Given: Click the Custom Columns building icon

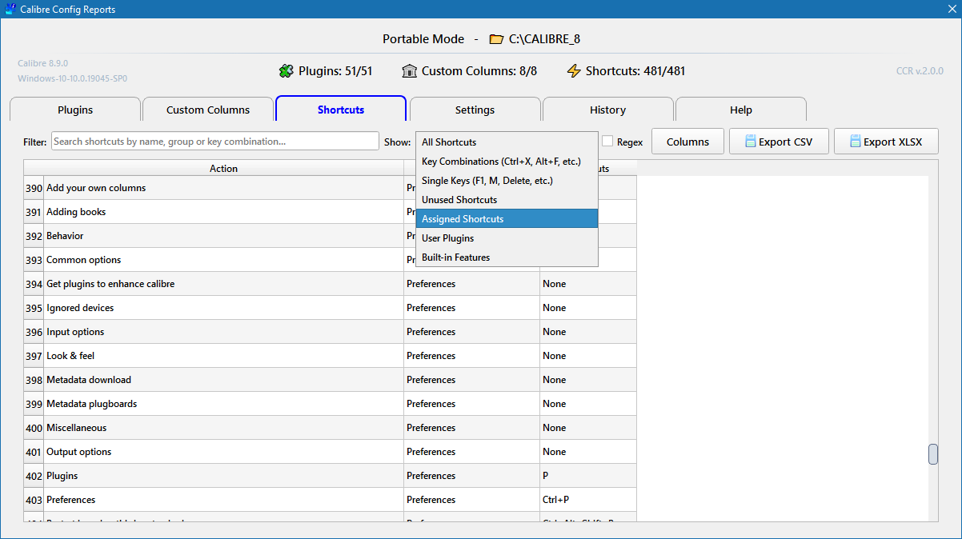Looking at the screenshot, I should point(409,71).
